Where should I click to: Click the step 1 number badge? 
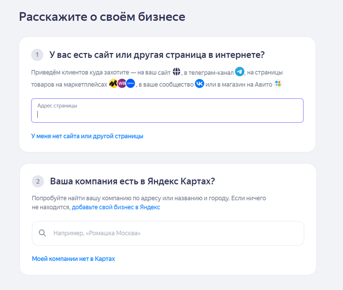coord(37,55)
